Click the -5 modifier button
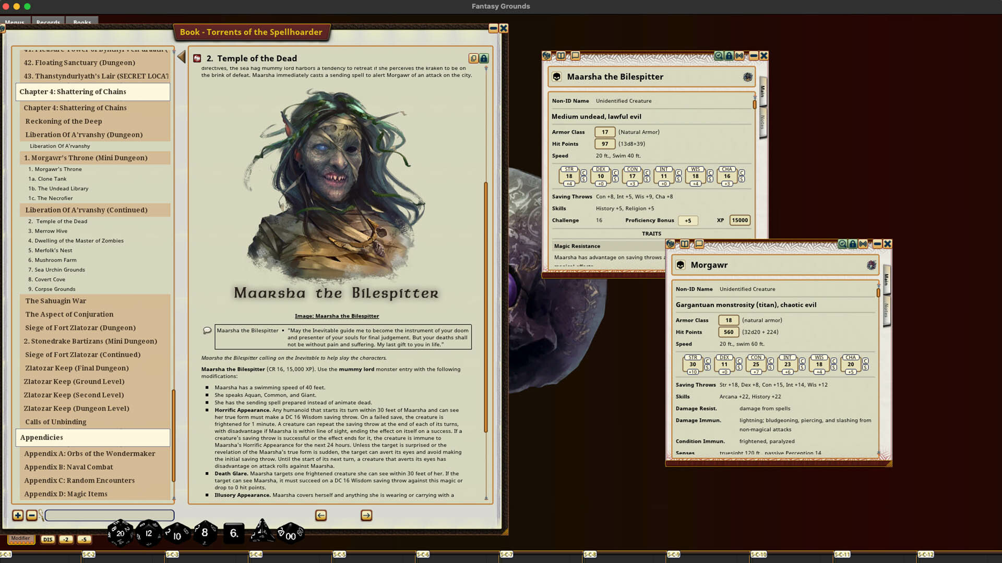Screen dimensions: 1002x563 tap(83, 540)
